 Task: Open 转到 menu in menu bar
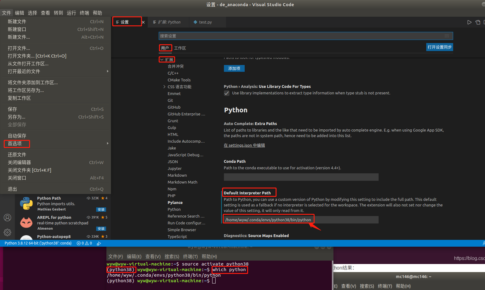(58, 13)
